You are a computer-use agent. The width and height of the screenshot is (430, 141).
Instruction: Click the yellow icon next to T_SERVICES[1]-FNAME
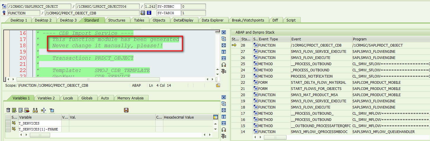click(14, 129)
